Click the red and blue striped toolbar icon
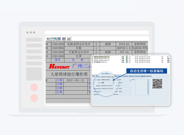This screenshot has height=135, width=184. click(69, 39)
